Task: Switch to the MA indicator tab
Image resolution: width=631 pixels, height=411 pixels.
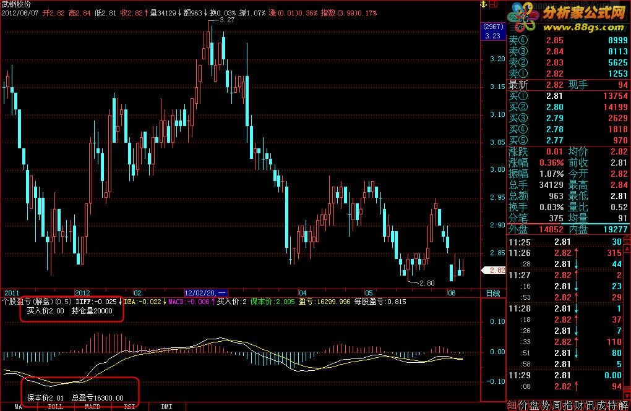Action: coord(19,407)
